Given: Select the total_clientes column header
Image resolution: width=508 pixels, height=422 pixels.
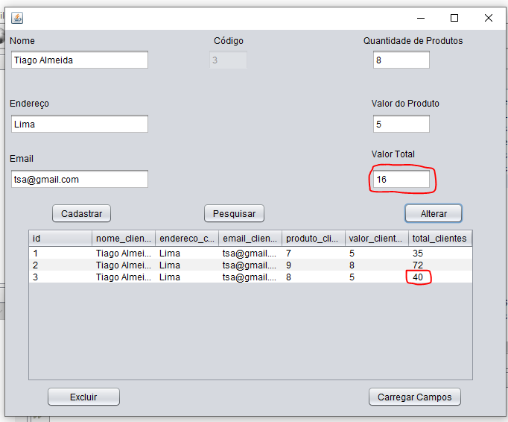Looking at the screenshot, I should tap(440, 239).
